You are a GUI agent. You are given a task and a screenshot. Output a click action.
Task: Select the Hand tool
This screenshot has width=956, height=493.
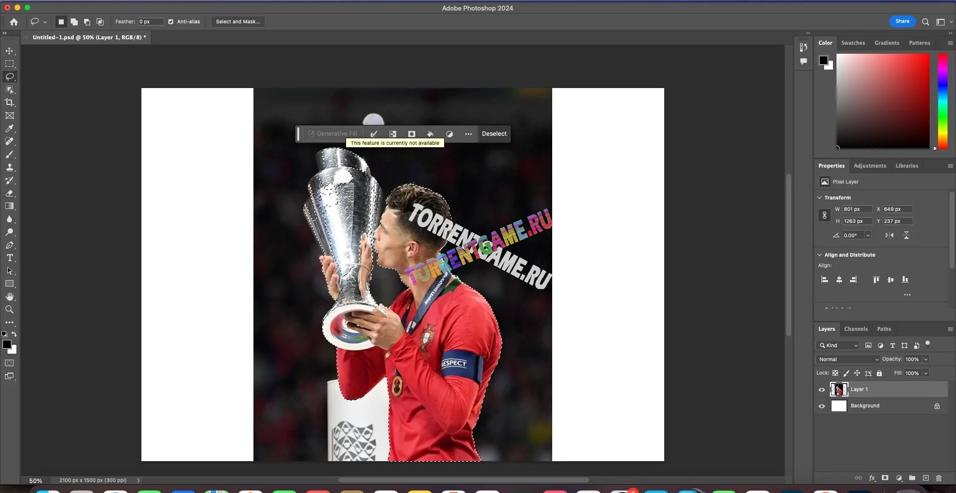coord(9,296)
